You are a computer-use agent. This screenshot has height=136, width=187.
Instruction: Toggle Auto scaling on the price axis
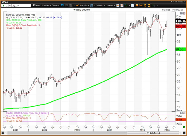pos(179,110)
